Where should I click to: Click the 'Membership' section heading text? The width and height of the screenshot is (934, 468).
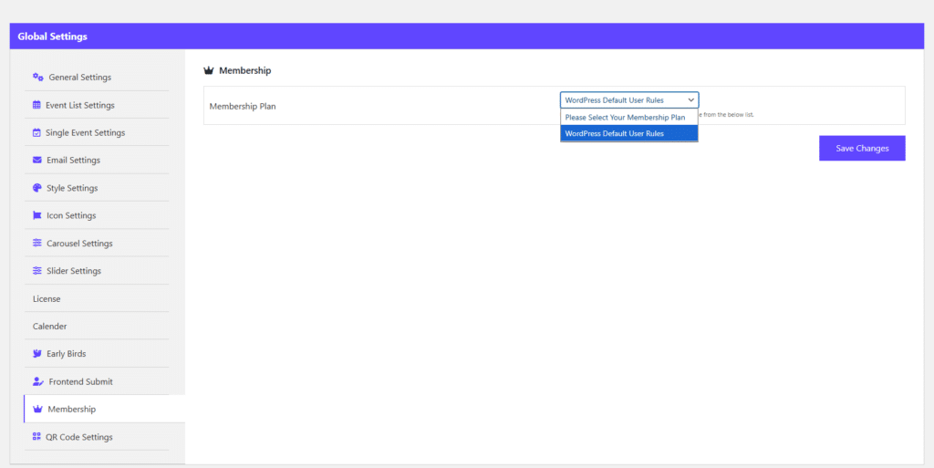pos(244,70)
